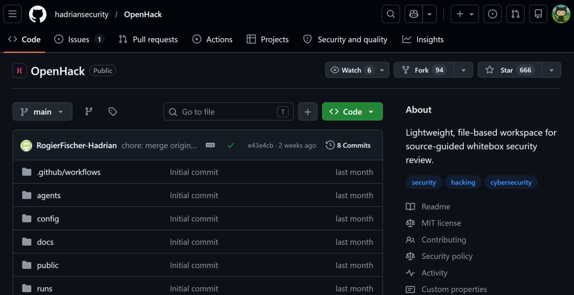Screen dimensions: 574x295
Task: Click last month on config row
Action: [x=354, y=219]
